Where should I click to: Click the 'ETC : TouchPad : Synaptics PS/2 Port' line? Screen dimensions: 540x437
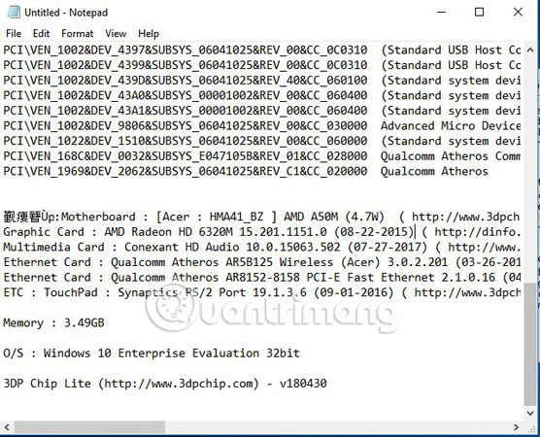click(261, 292)
